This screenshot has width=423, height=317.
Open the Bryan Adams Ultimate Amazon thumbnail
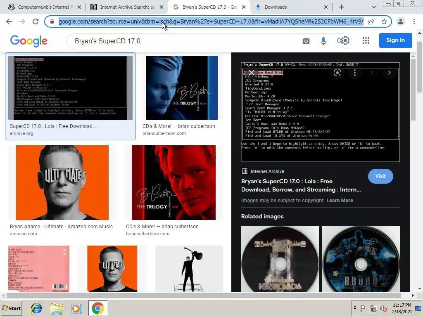(x=62, y=182)
